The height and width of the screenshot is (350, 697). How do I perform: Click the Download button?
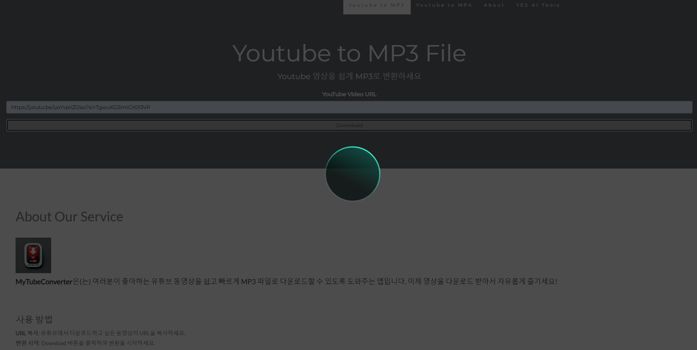point(349,125)
